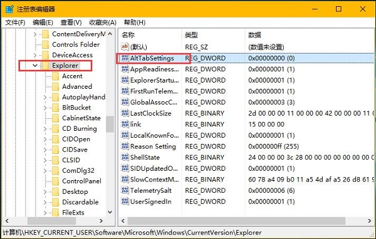This screenshot has height=239, width=376.
Task: Close the Registry Editor window
Action: (363, 9)
